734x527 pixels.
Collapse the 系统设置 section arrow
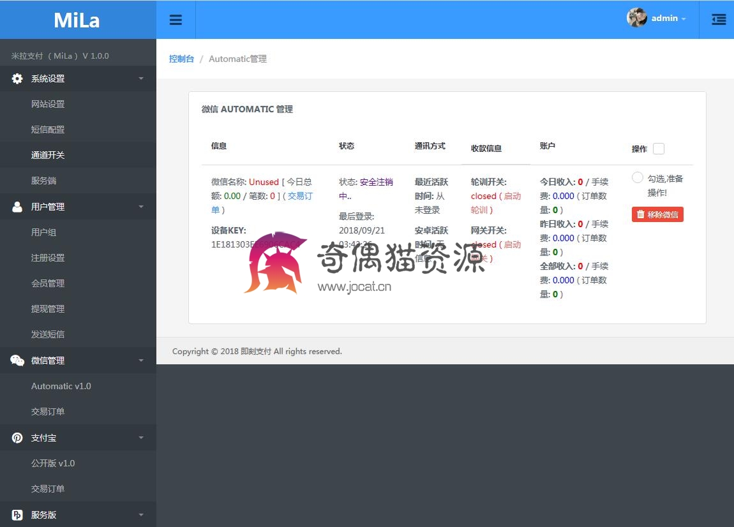pyautogui.click(x=141, y=78)
